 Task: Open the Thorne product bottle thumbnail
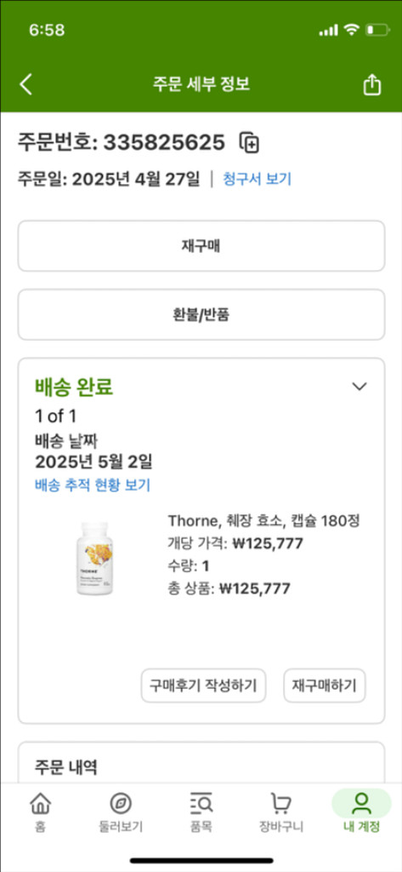click(x=94, y=559)
